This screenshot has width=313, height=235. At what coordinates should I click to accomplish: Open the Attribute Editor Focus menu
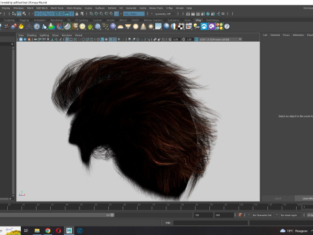286,35
